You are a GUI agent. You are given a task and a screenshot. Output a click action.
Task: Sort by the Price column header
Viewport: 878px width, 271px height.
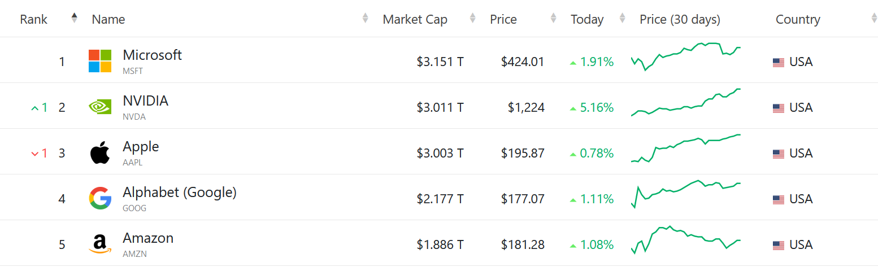coord(503,19)
